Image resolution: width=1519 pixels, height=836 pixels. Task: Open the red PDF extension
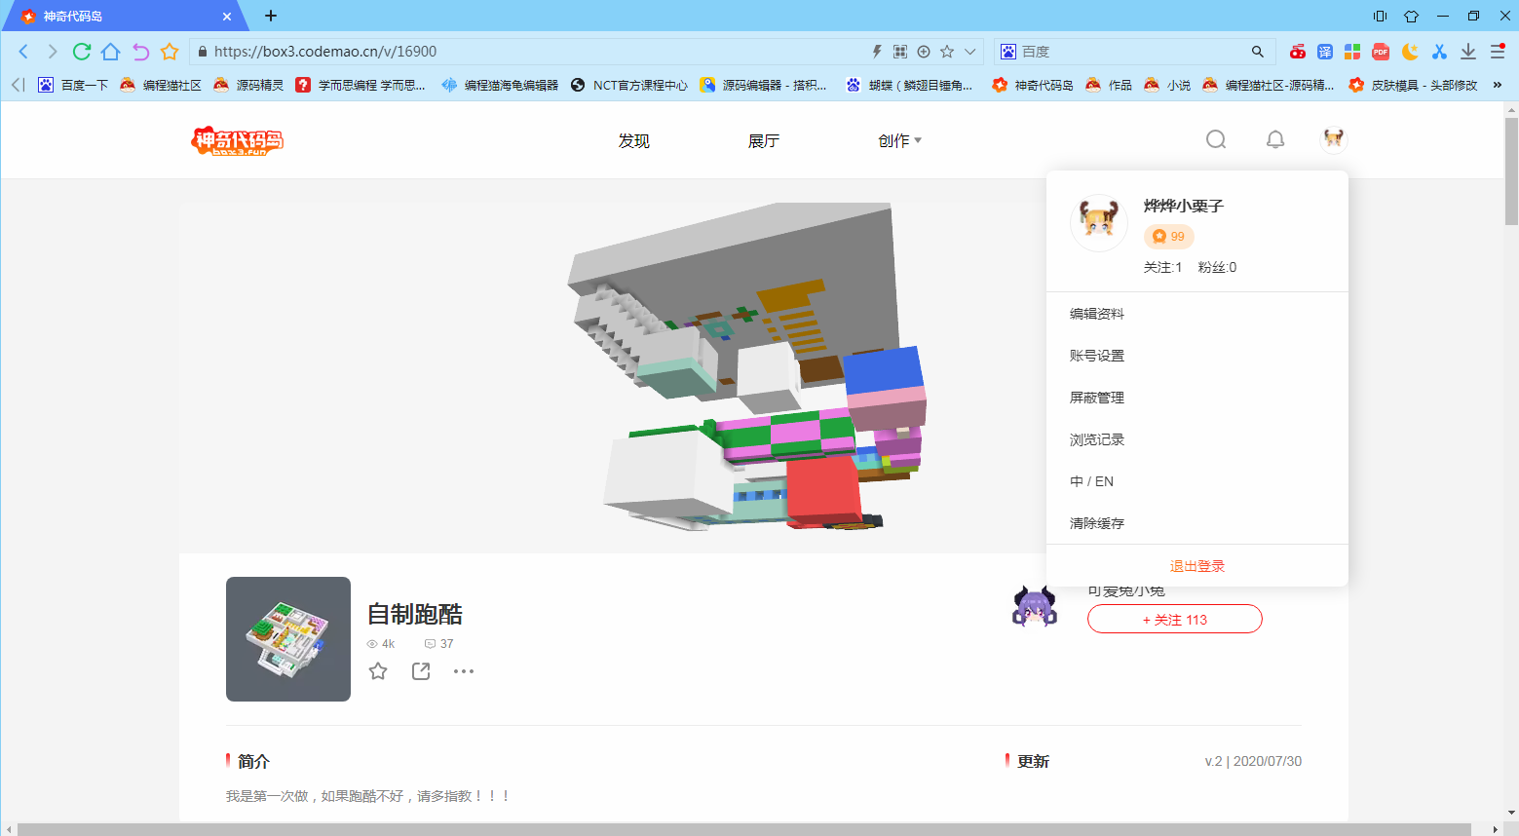tap(1381, 52)
